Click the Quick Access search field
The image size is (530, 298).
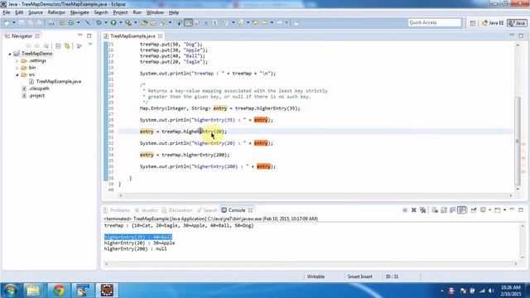[434, 22]
